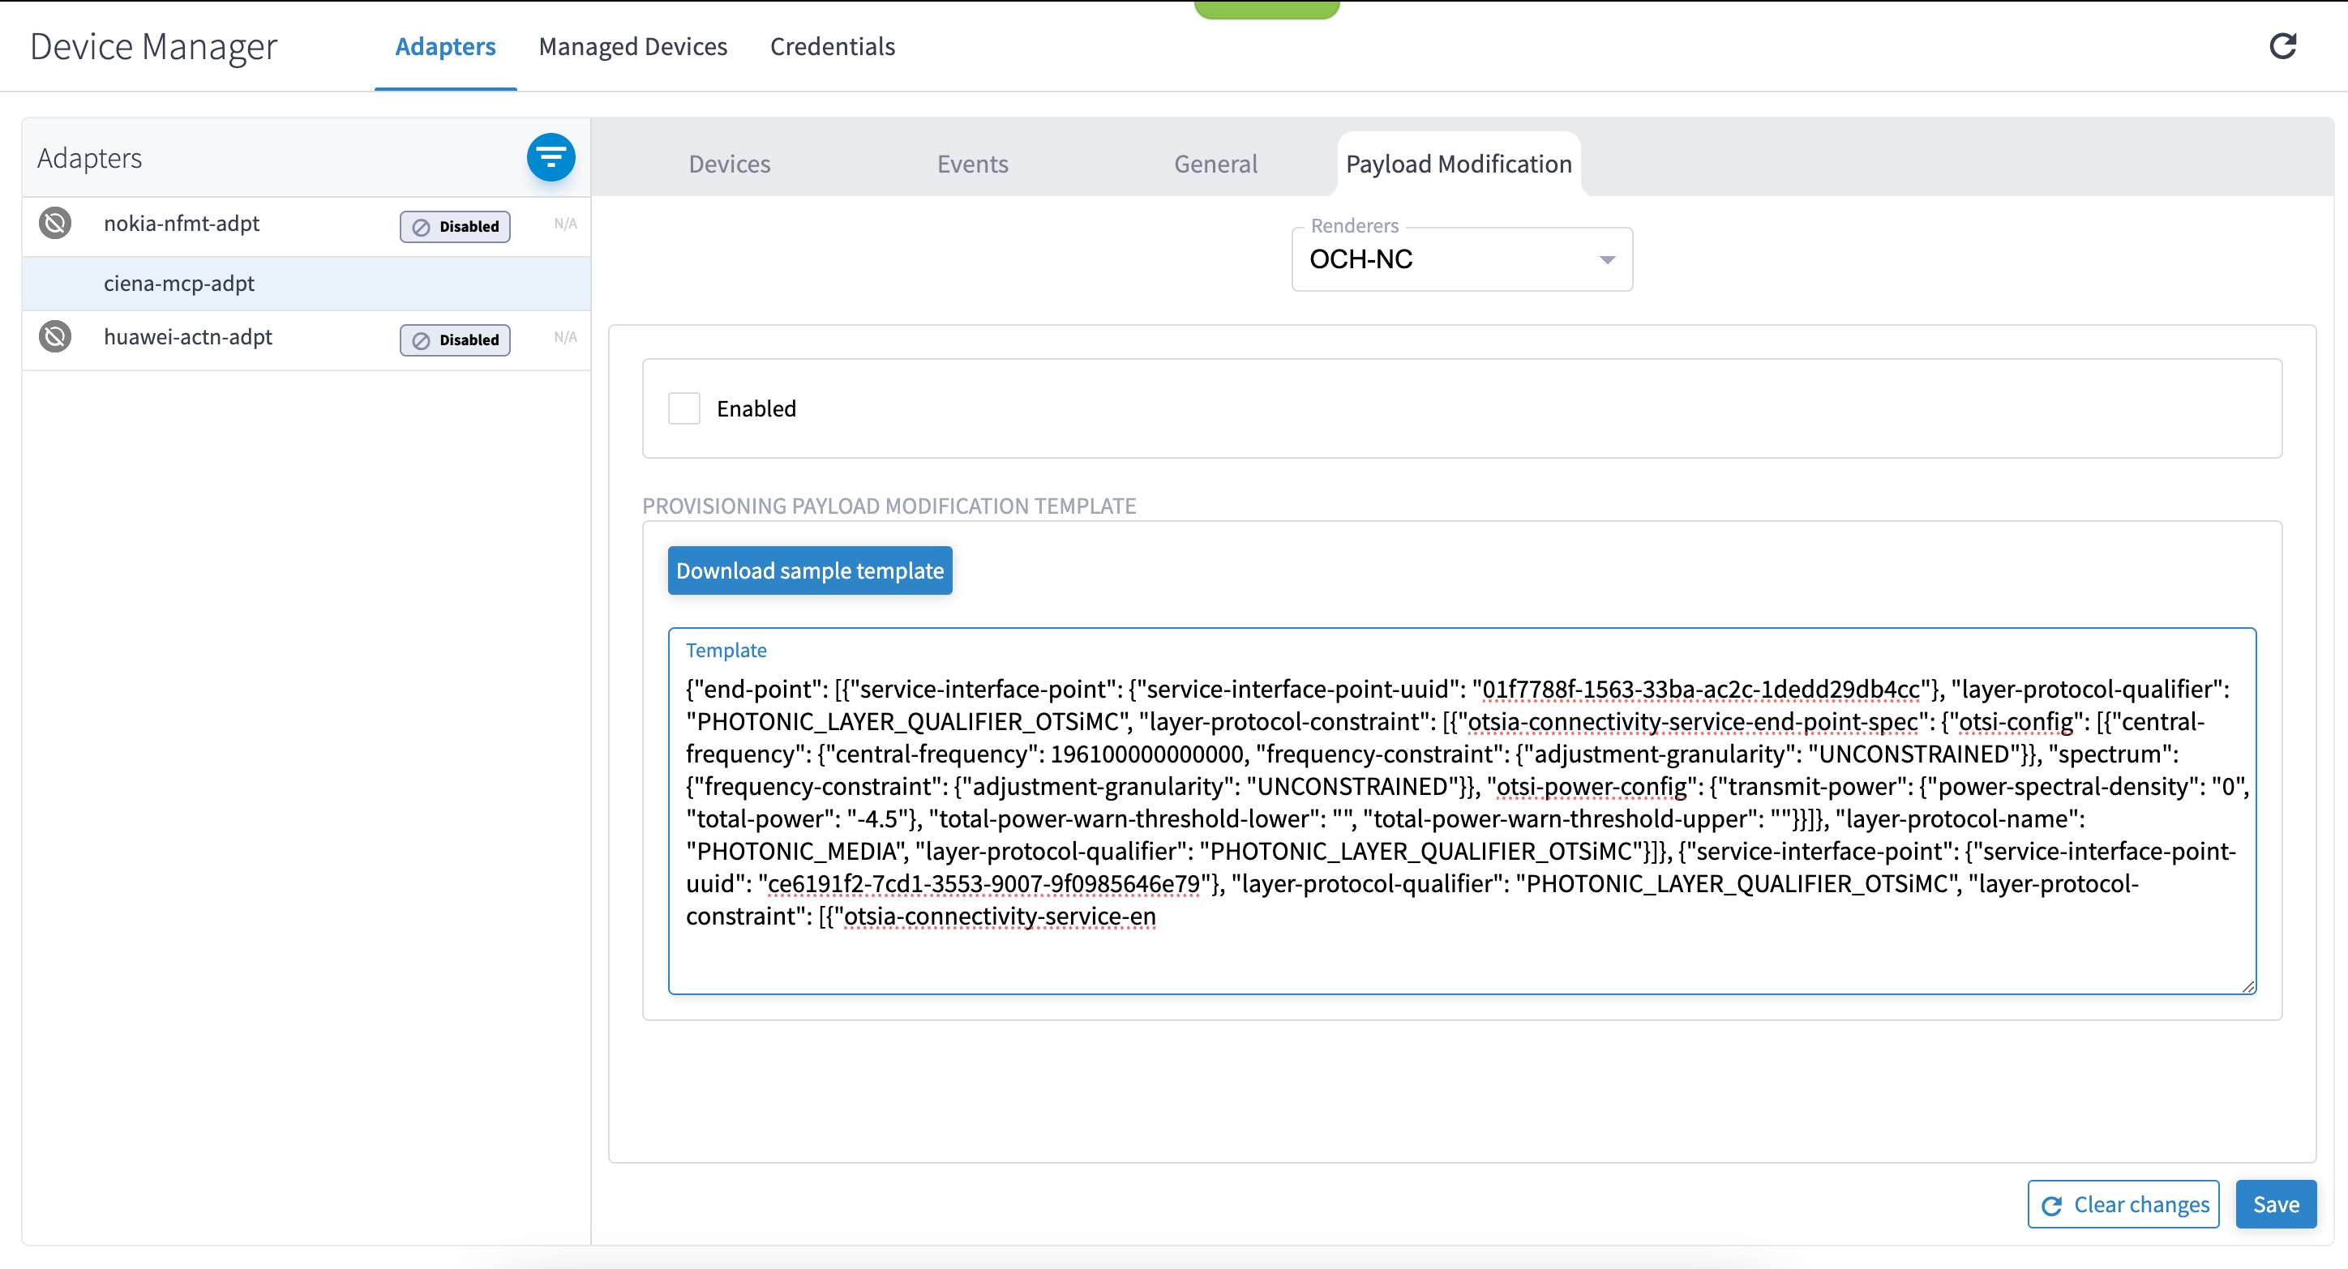Click the circular arrow icon in Clear changes

pyautogui.click(x=2052, y=1204)
